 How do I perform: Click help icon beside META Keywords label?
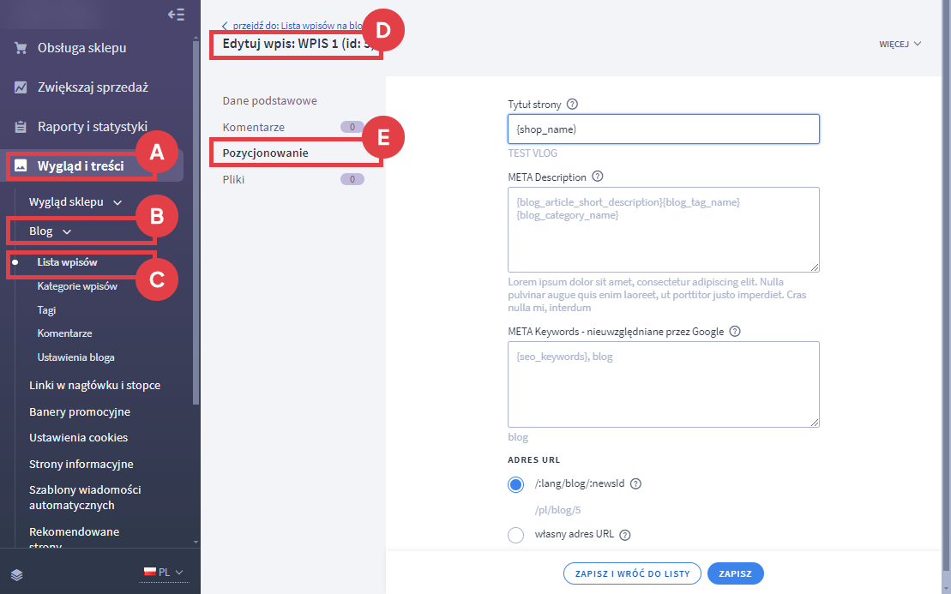click(x=735, y=331)
